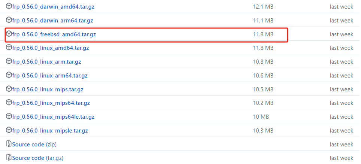The height and width of the screenshot is (164, 361).
Task: Click package icon beside frp_0.56.0_linux_mipsle.tar.gz
Action: [x=9, y=130]
